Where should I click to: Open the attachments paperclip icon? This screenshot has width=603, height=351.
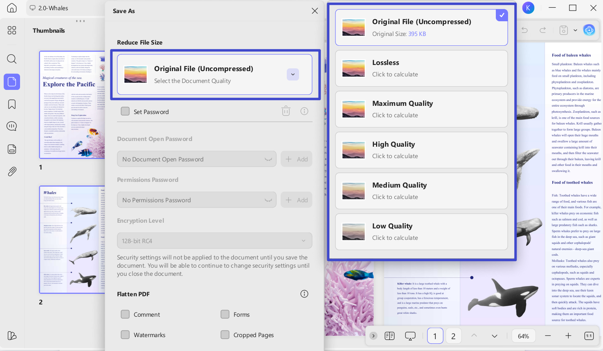click(12, 171)
